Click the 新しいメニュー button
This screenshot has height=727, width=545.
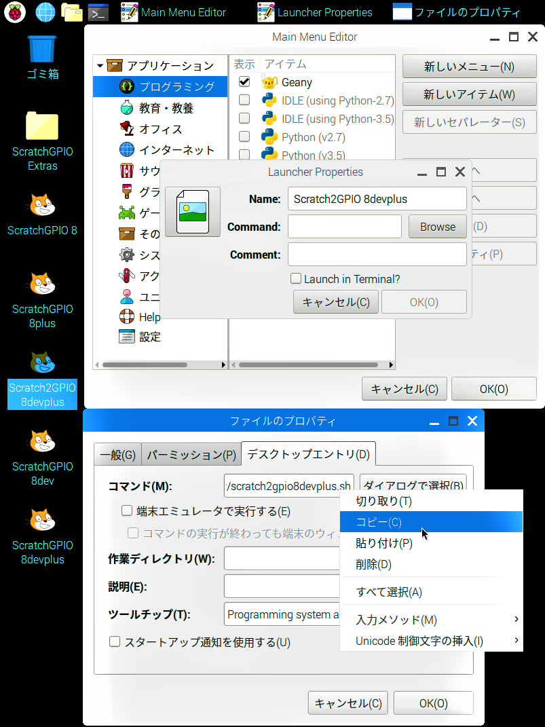470,67
